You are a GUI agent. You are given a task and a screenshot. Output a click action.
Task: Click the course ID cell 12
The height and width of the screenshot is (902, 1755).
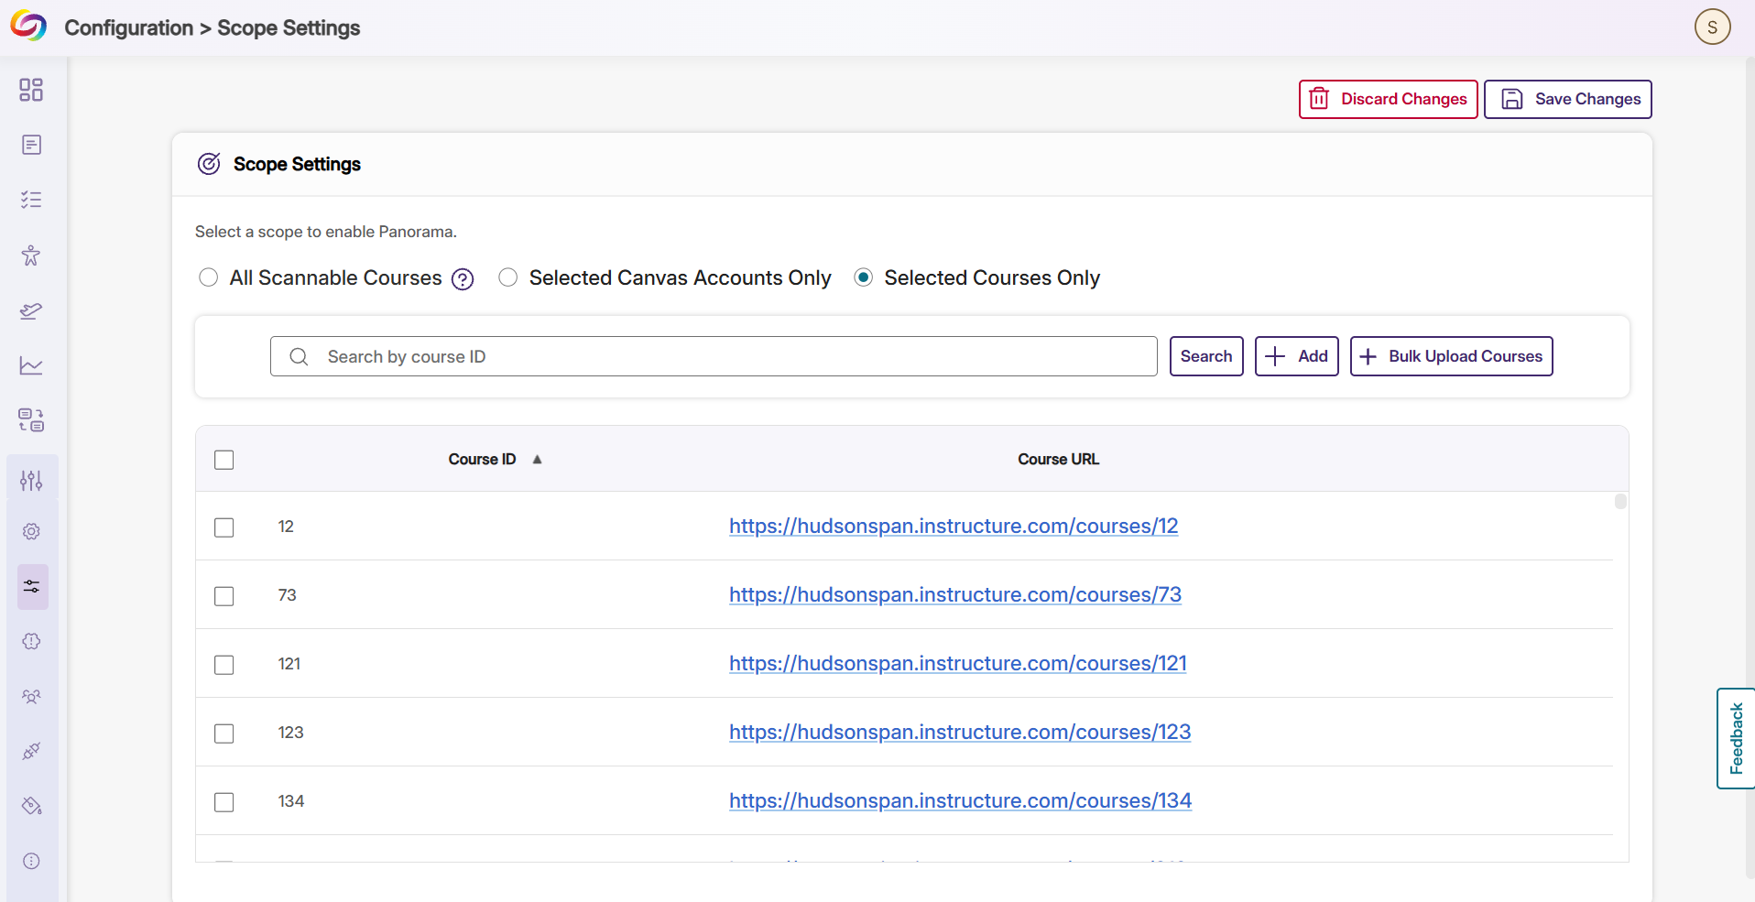(x=286, y=527)
